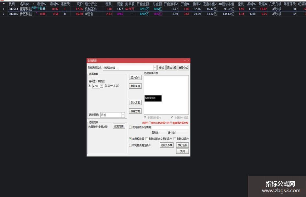Screen dimensions: 306x197
Task: Click the 6278万 封单额 cell
Action: pyautogui.click(x=130, y=9)
